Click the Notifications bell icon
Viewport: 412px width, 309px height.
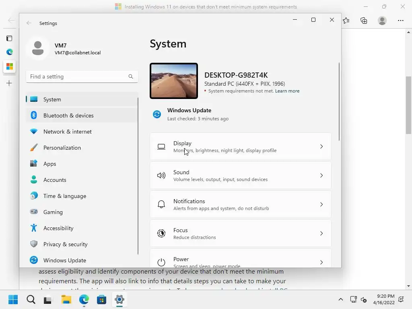[x=161, y=204]
